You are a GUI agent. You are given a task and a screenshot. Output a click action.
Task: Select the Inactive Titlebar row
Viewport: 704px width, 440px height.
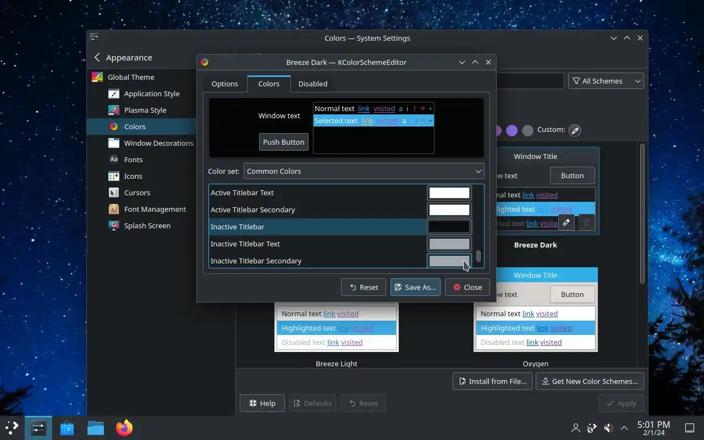pyautogui.click(x=318, y=227)
